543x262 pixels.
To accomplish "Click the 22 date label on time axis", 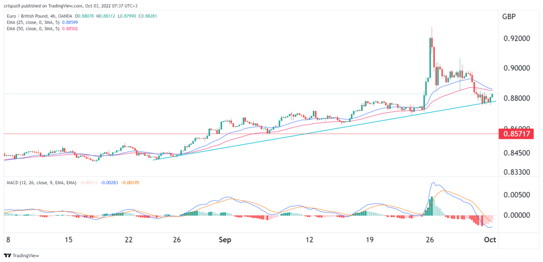I will point(129,240).
